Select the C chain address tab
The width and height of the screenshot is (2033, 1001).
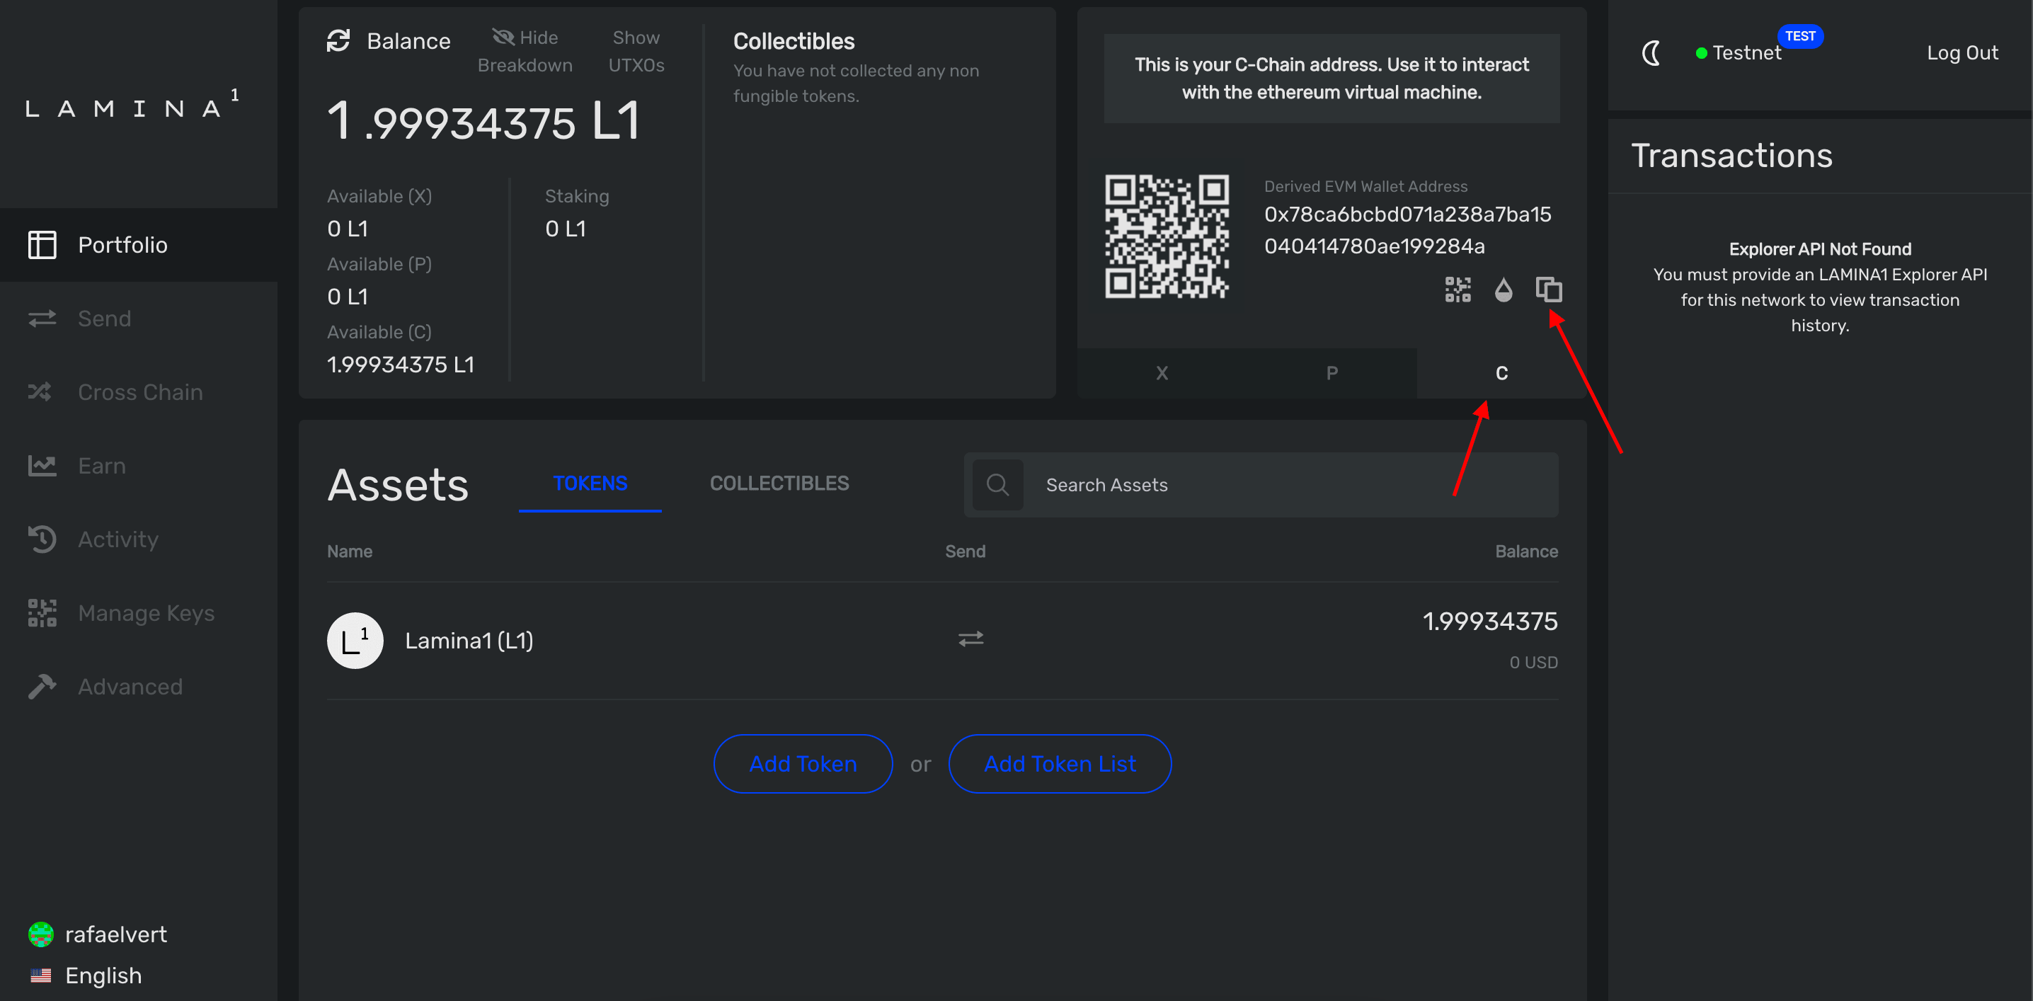point(1501,372)
